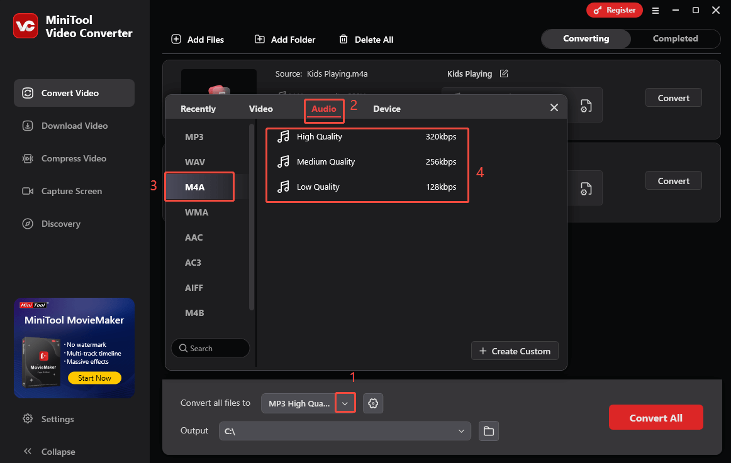Screen dimensions: 731x463
Task: Open Settings in the sidebar
Action: [48, 419]
